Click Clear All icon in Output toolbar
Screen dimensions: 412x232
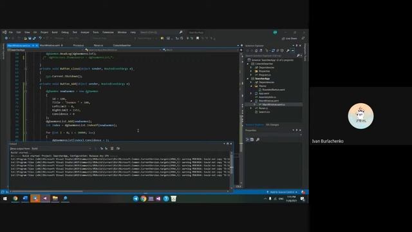112,149
